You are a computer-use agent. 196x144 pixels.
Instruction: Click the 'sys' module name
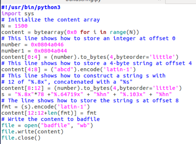[29, 14]
